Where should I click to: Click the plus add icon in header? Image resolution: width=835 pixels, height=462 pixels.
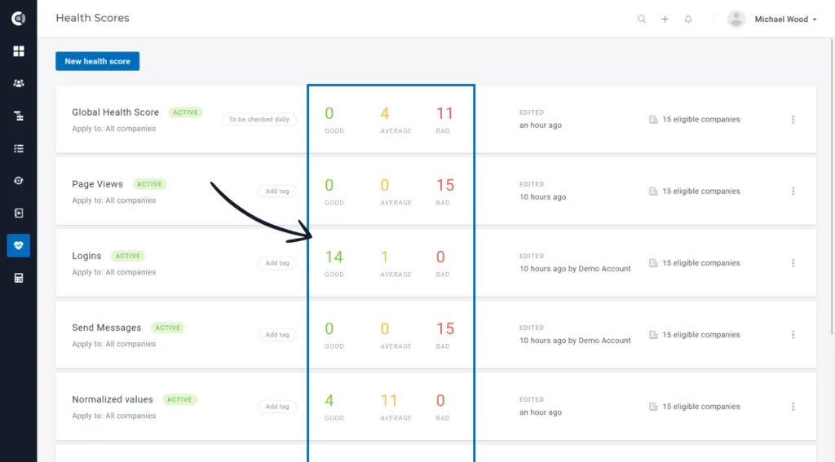(665, 20)
